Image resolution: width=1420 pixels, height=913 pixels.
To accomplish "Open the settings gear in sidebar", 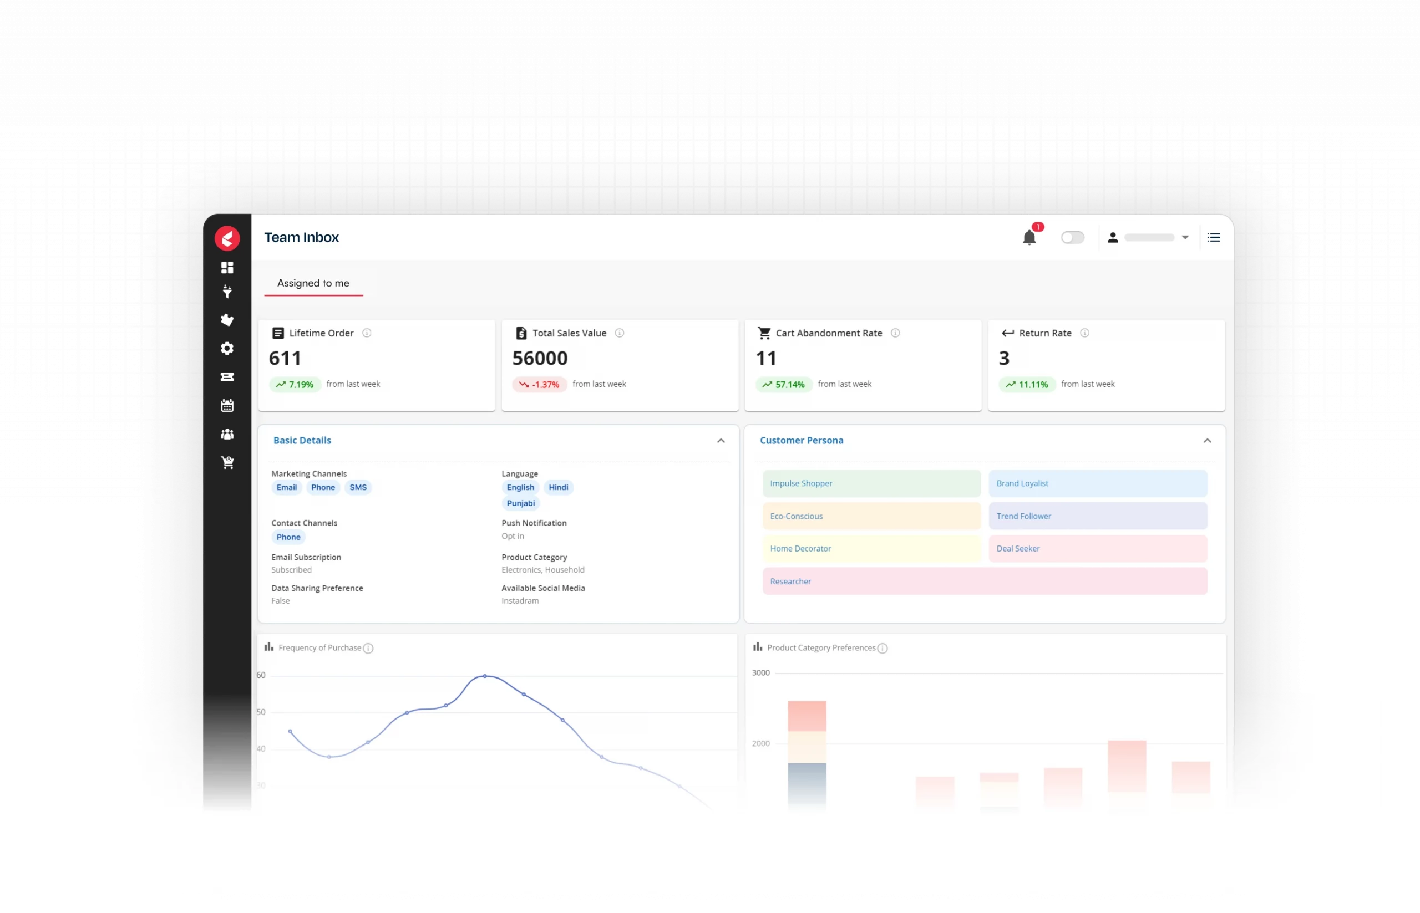I will [227, 349].
